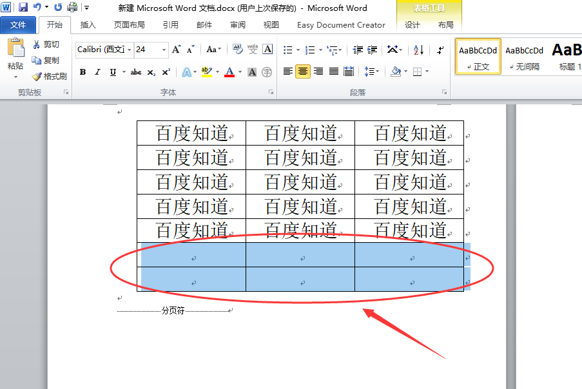
Task: Click the Redo icon in quick access toolbar
Action: pyautogui.click(x=58, y=7)
